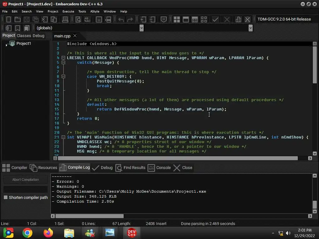Click the Close tab in bottom panel

point(183,168)
